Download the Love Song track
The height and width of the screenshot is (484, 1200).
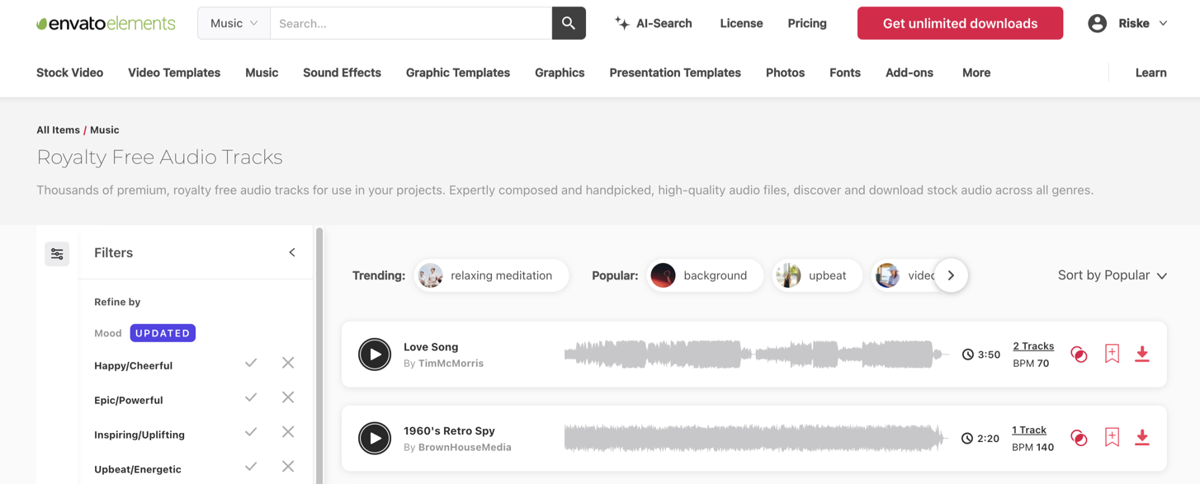click(x=1142, y=354)
